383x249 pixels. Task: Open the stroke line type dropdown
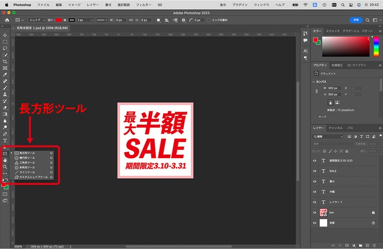point(102,20)
